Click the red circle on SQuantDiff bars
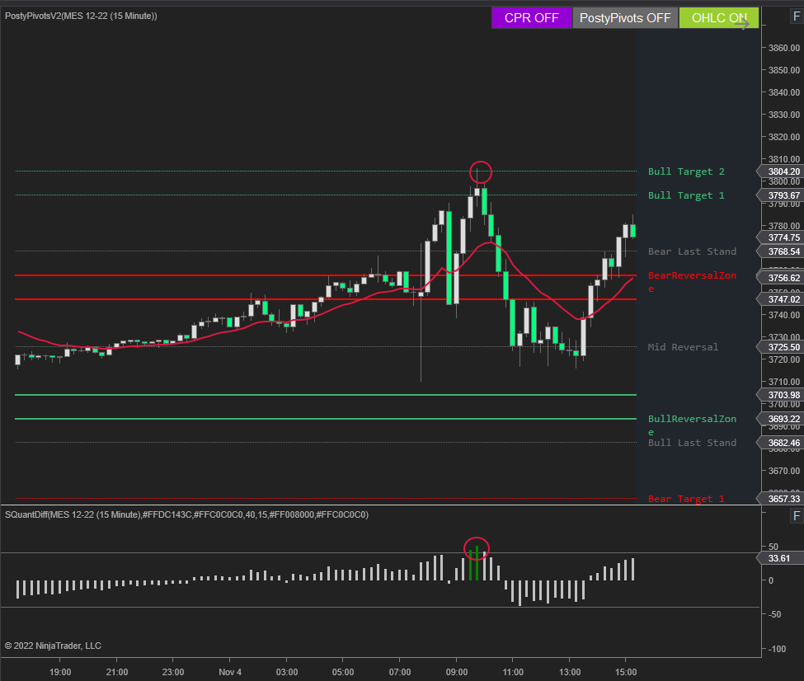The image size is (804, 681). pos(477,547)
